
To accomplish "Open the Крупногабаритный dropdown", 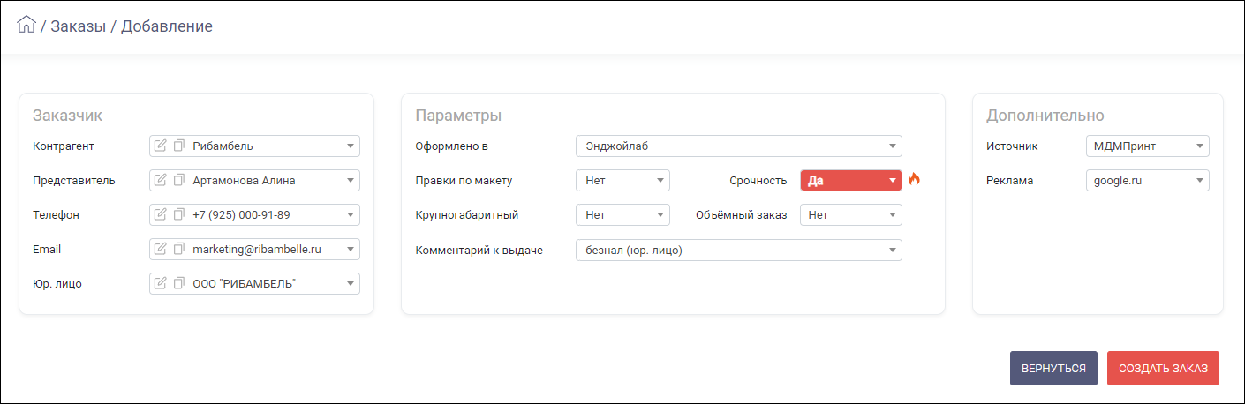I will pos(622,214).
